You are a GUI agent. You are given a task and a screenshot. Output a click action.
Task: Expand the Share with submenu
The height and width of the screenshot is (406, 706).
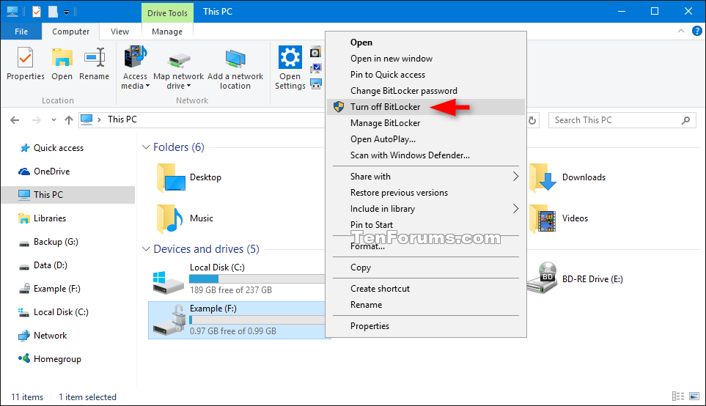tap(426, 177)
